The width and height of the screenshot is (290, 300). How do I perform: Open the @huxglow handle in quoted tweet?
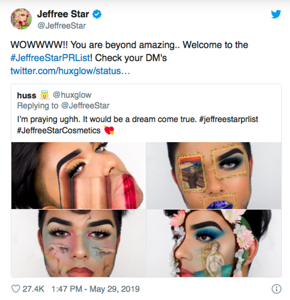click(x=72, y=95)
